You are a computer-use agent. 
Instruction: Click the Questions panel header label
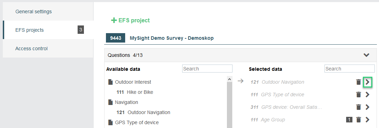[x=125, y=55]
